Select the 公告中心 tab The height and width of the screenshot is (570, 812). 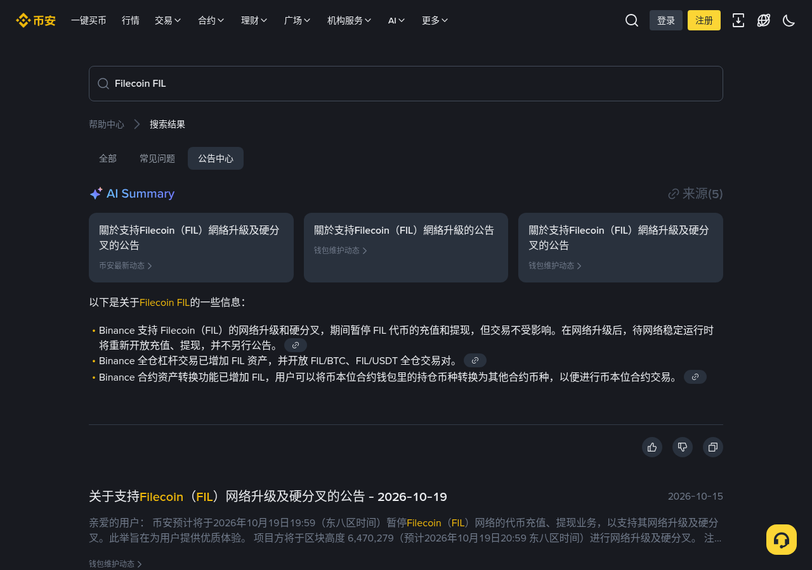click(x=216, y=158)
